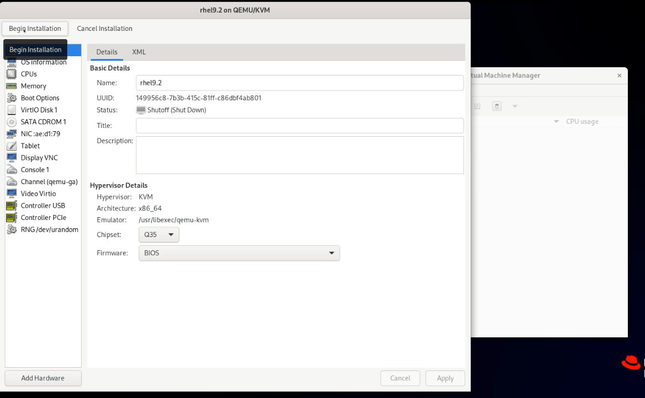This screenshot has height=398, width=645.
Task: Click the emulator path /usr/libexec/qemu-kvm
Action: click(174, 219)
